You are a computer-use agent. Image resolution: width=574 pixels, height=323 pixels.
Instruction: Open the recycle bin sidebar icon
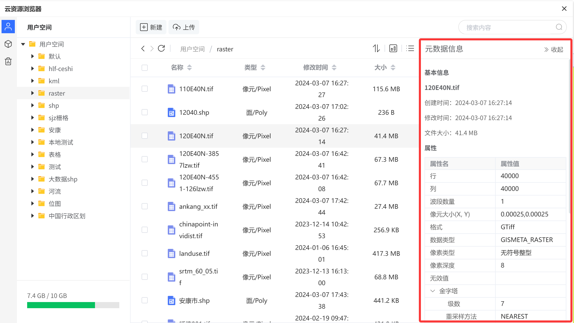coord(8,61)
